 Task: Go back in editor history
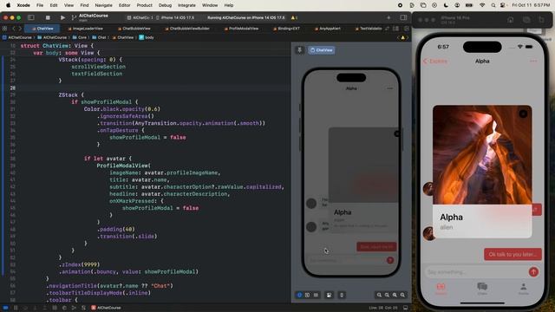(x=14, y=29)
